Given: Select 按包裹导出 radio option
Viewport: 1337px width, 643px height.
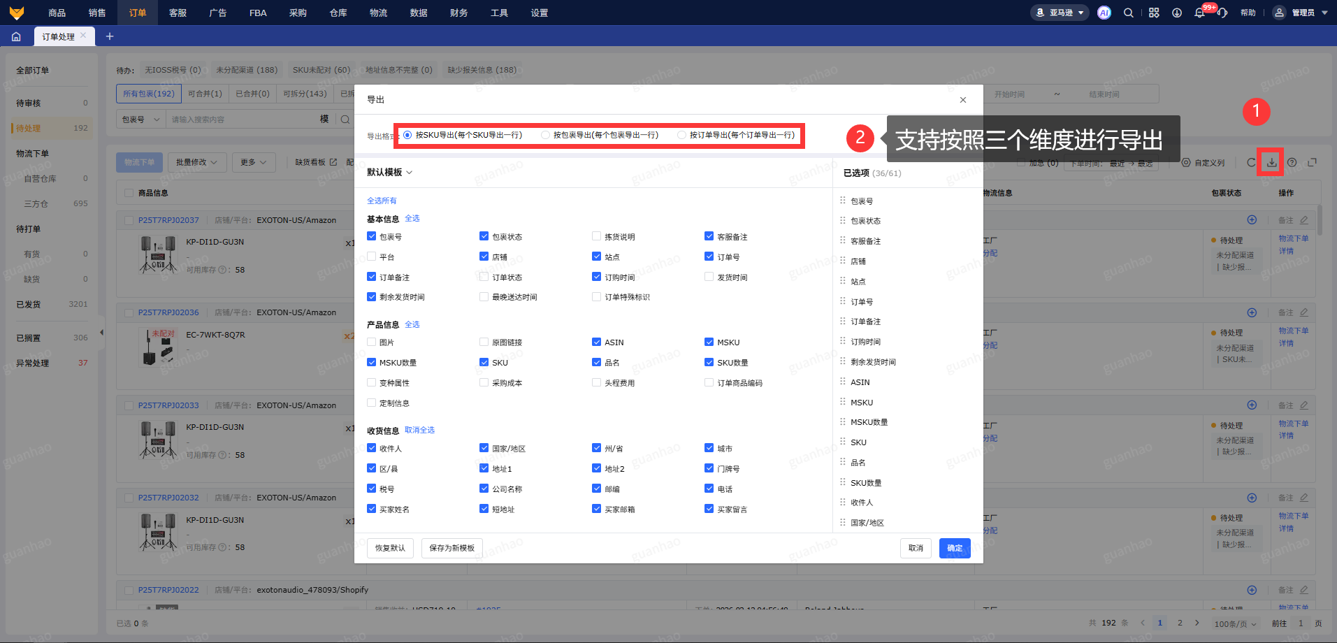Looking at the screenshot, I should [x=546, y=135].
